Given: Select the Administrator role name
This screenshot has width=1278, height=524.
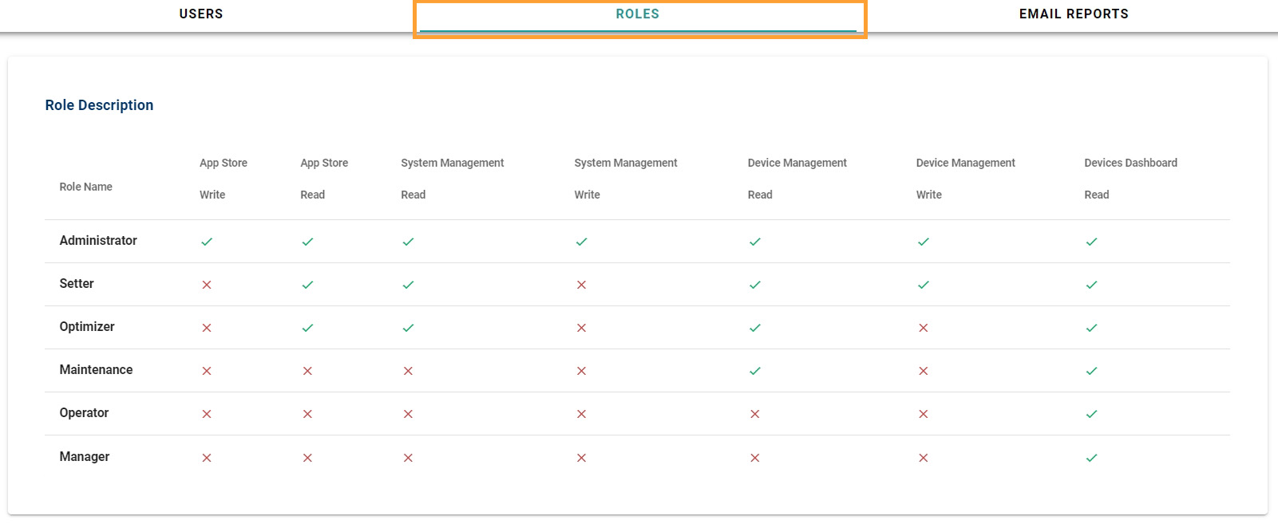Looking at the screenshot, I should [x=98, y=241].
